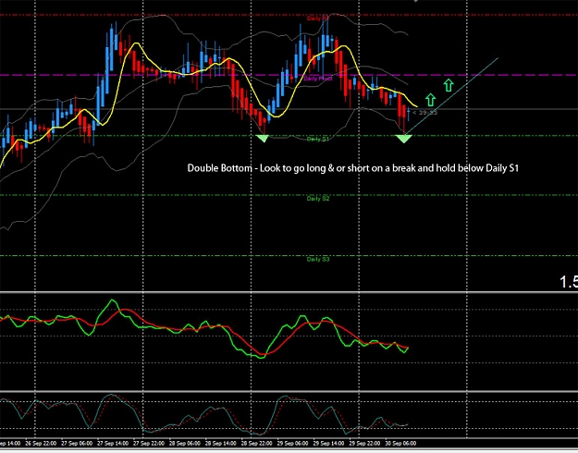Select the 'Daily S3' level label

pyautogui.click(x=318, y=259)
